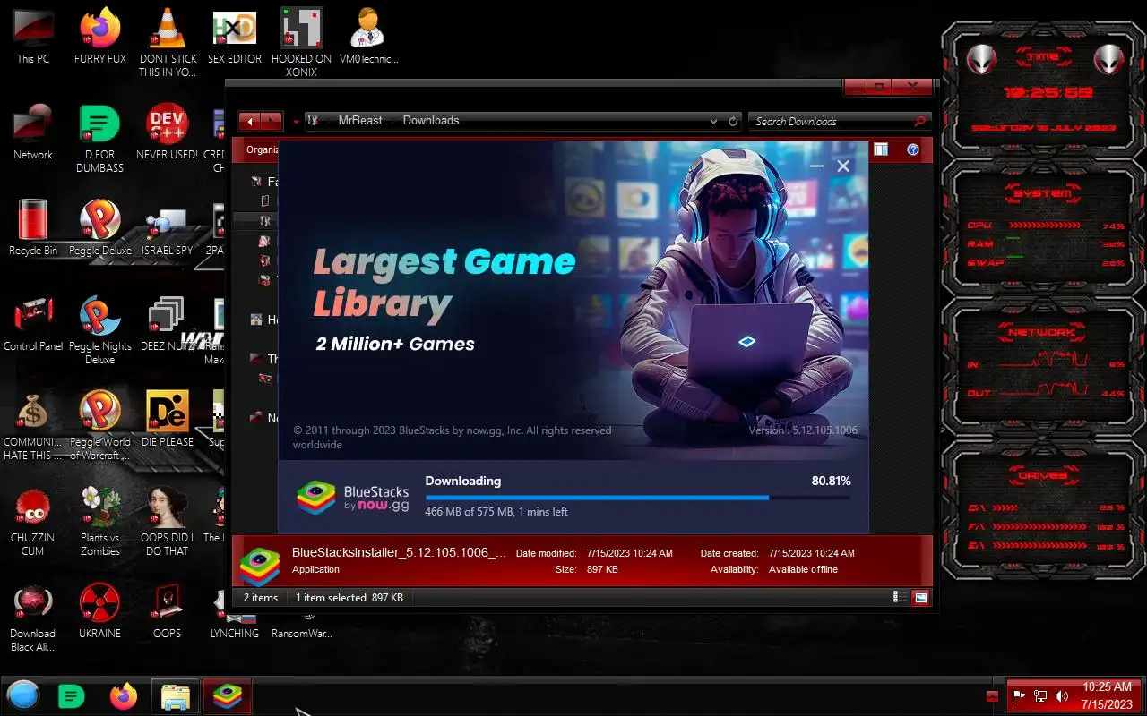
Task: Open OOPS DID I DO THAT icon
Action: [x=167, y=522]
